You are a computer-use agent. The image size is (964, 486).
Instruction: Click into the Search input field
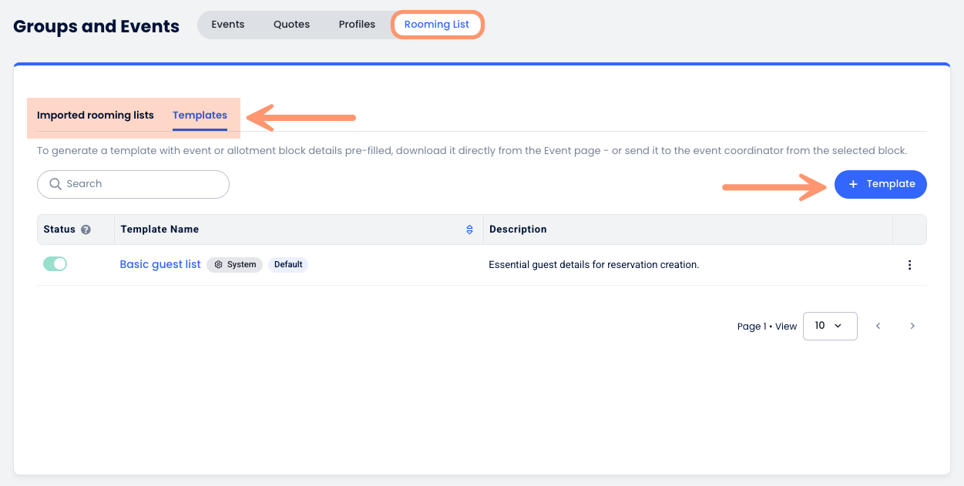coord(143,184)
